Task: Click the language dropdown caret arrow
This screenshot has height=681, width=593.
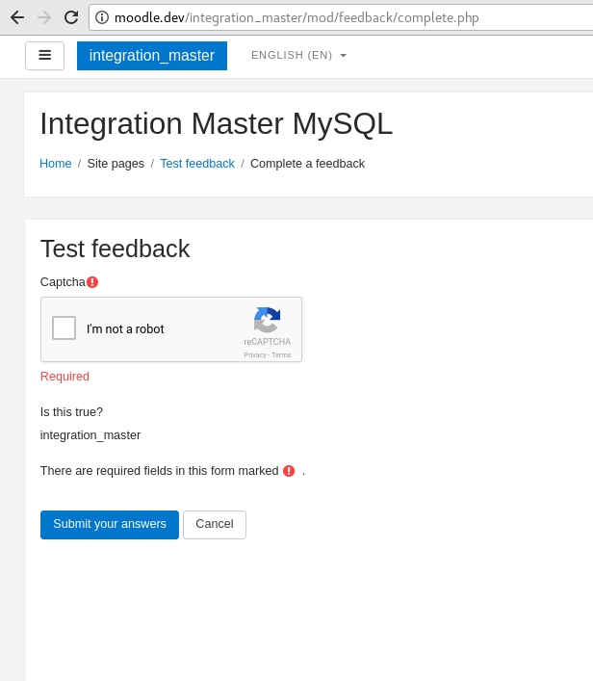Action: (x=343, y=56)
